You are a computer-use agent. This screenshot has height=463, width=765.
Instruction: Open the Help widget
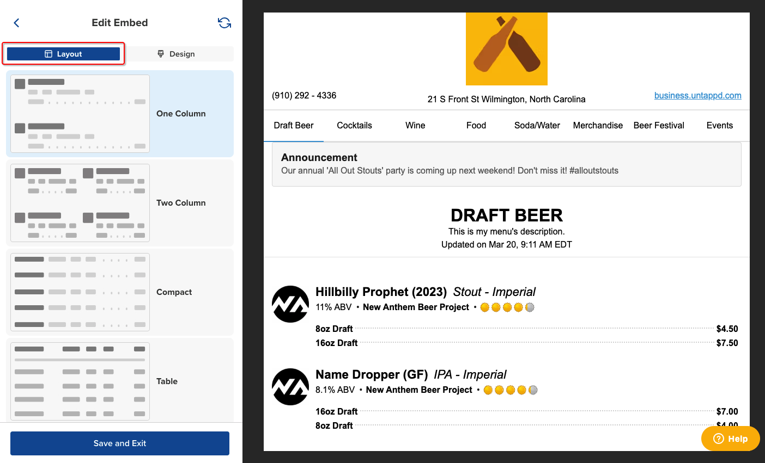(730, 439)
